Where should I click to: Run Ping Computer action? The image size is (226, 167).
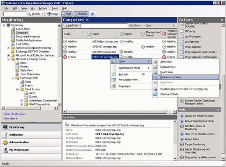coord(193,47)
